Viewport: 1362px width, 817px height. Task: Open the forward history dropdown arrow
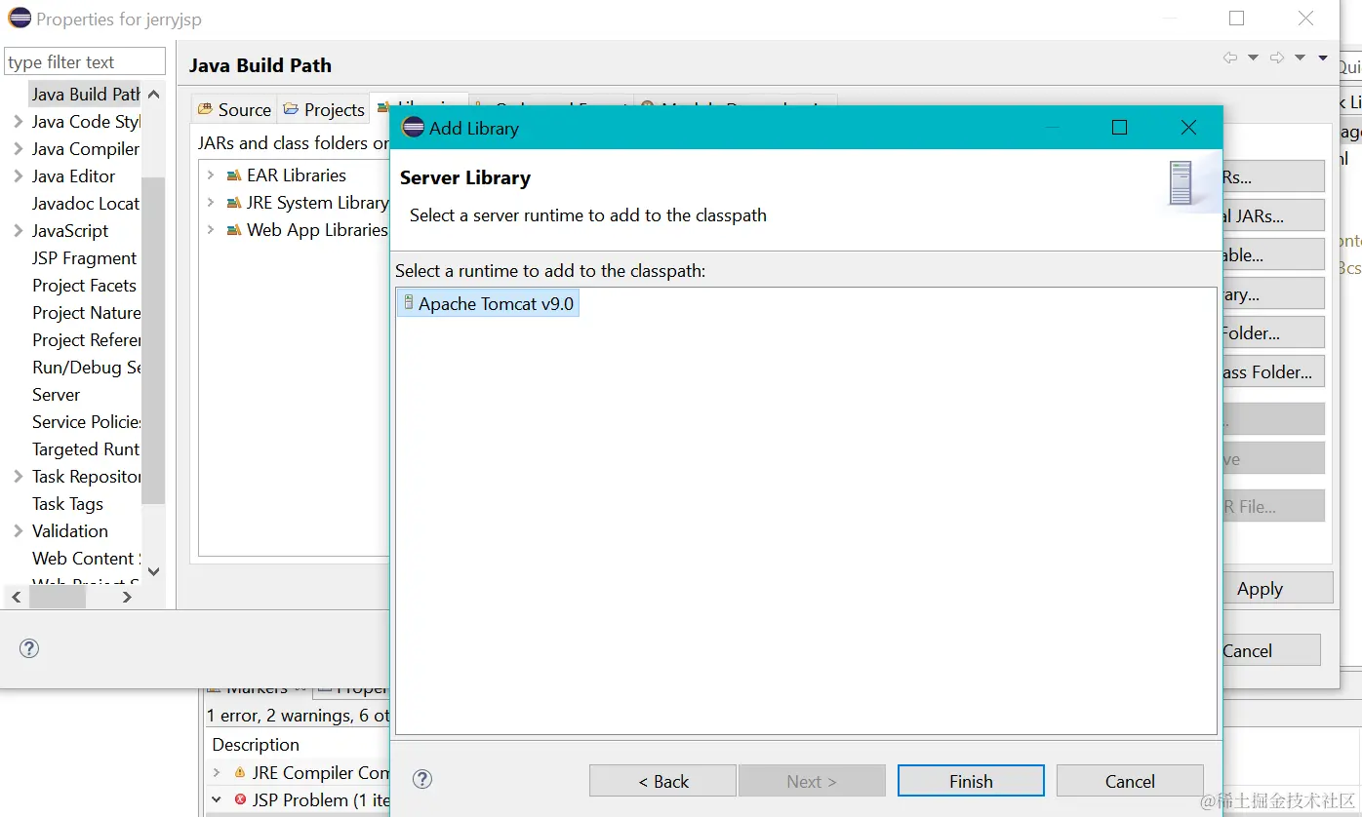[1300, 58]
